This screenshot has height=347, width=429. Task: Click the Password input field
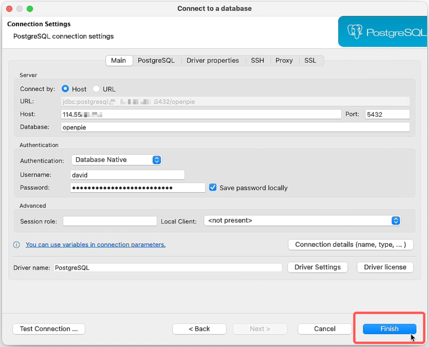coord(138,188)
